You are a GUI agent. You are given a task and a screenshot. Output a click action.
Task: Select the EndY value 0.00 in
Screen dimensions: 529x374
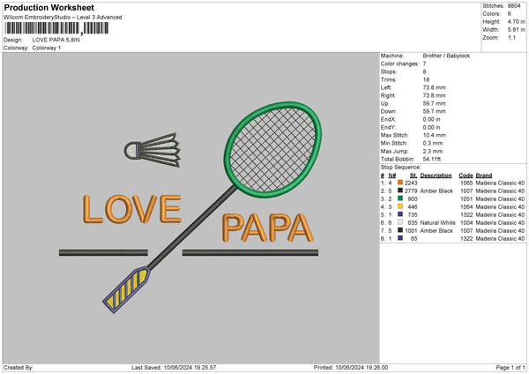point(431,127)
